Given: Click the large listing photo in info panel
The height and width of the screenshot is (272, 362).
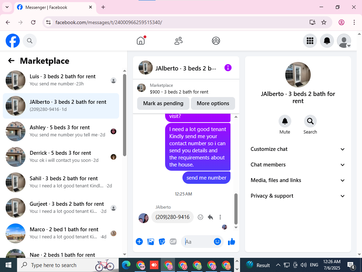Looking at the screenshot, I should (x=298, y=75).
